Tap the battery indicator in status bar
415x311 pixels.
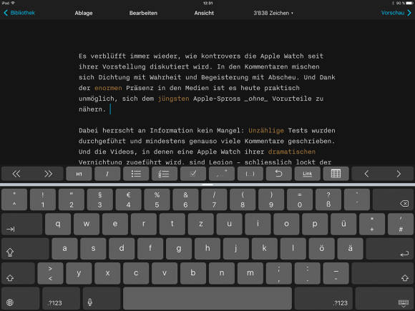point(409,3)
